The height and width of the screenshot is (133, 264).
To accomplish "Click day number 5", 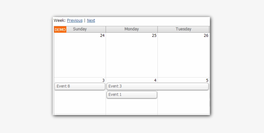I will 207,80.
